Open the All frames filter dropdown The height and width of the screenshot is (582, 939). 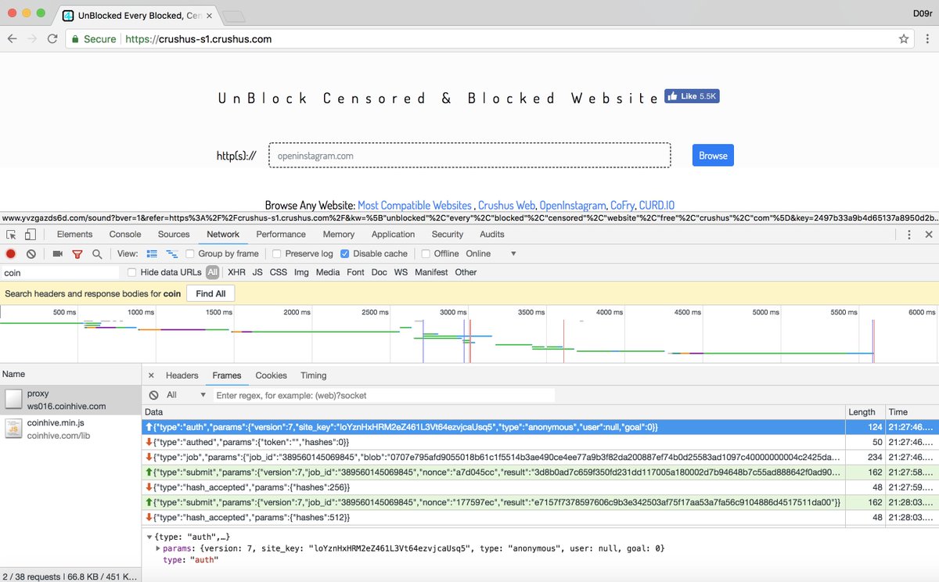coord(186,395)
